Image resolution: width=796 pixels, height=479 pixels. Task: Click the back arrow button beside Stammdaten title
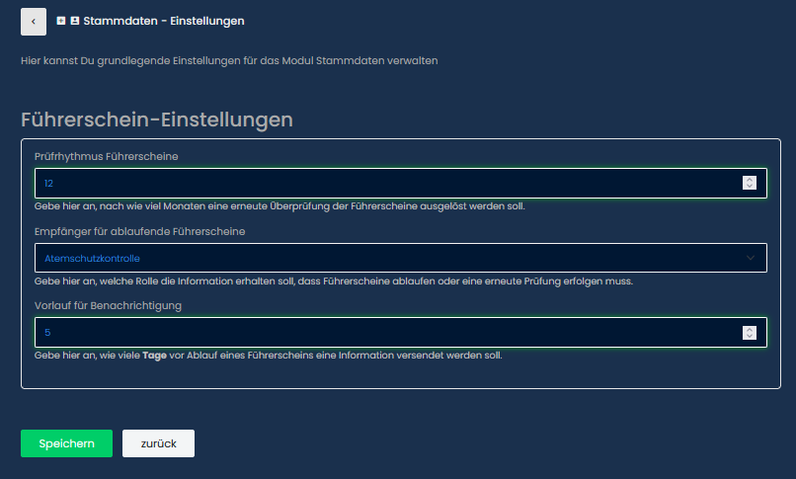pos(34,22)
